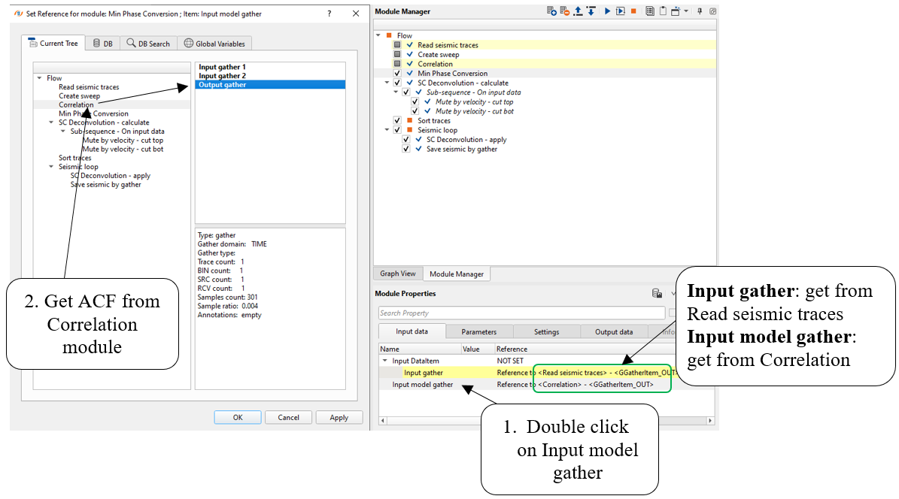
Task: Select Correlation in the Current Tree list
Action: (76, 105)
